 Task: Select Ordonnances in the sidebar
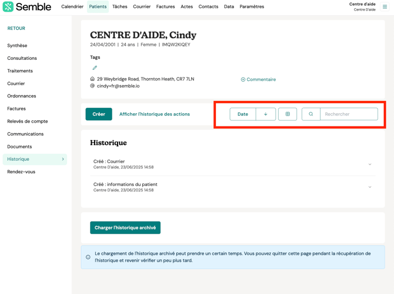click(22, 96)
